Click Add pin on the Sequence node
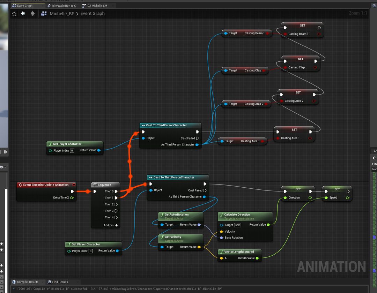This screenshot has width=377, height=293. pos(111,225)
